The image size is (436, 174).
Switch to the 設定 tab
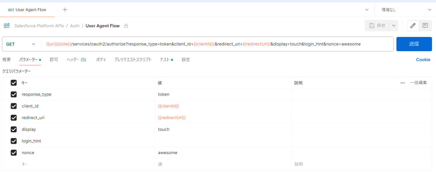[x=186, y=60]
